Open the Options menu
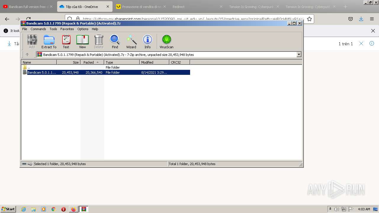This screenshot has width=379, height=213. (x=83, y=29)
